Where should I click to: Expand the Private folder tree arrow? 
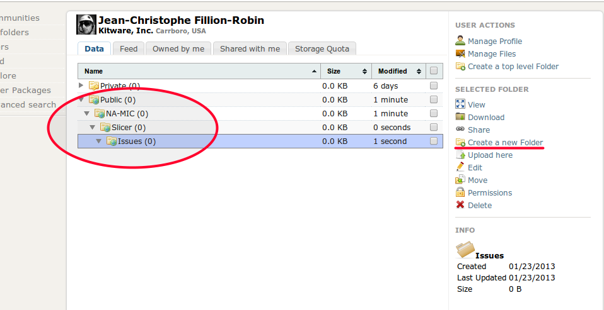coord(81,86)
